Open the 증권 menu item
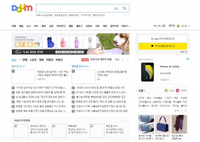 [x=44, y=26]
